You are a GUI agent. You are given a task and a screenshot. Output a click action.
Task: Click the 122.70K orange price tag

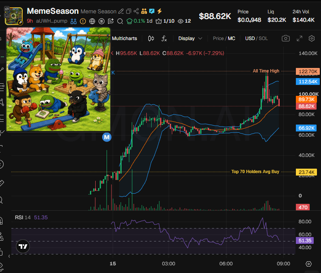tap(308, 72)
